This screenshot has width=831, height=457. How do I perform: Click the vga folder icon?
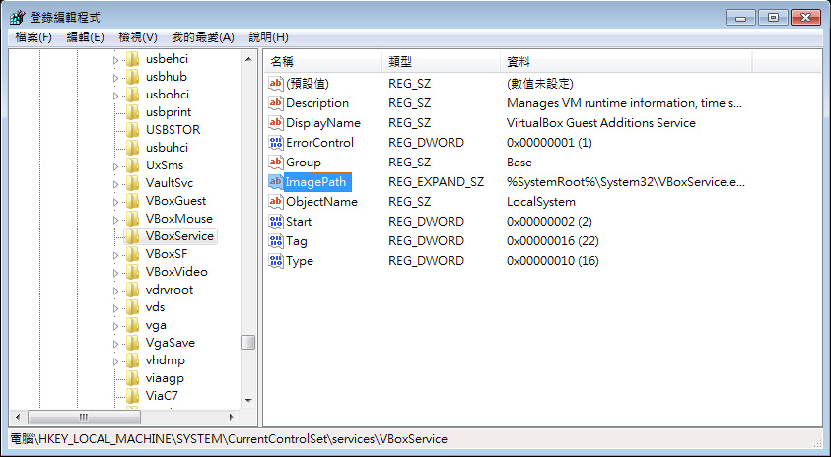point(132,325)
